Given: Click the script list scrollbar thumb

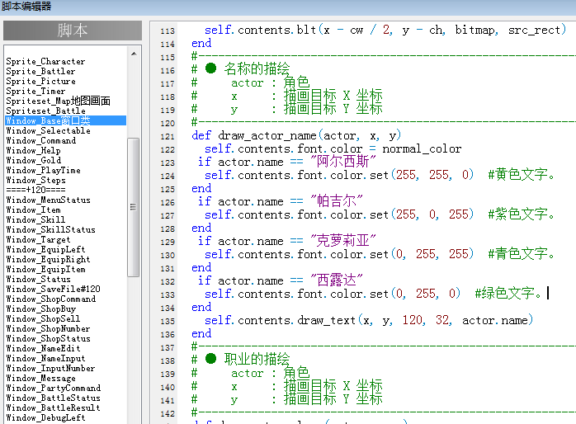Looking at the screenshot, I should point(133,207).
